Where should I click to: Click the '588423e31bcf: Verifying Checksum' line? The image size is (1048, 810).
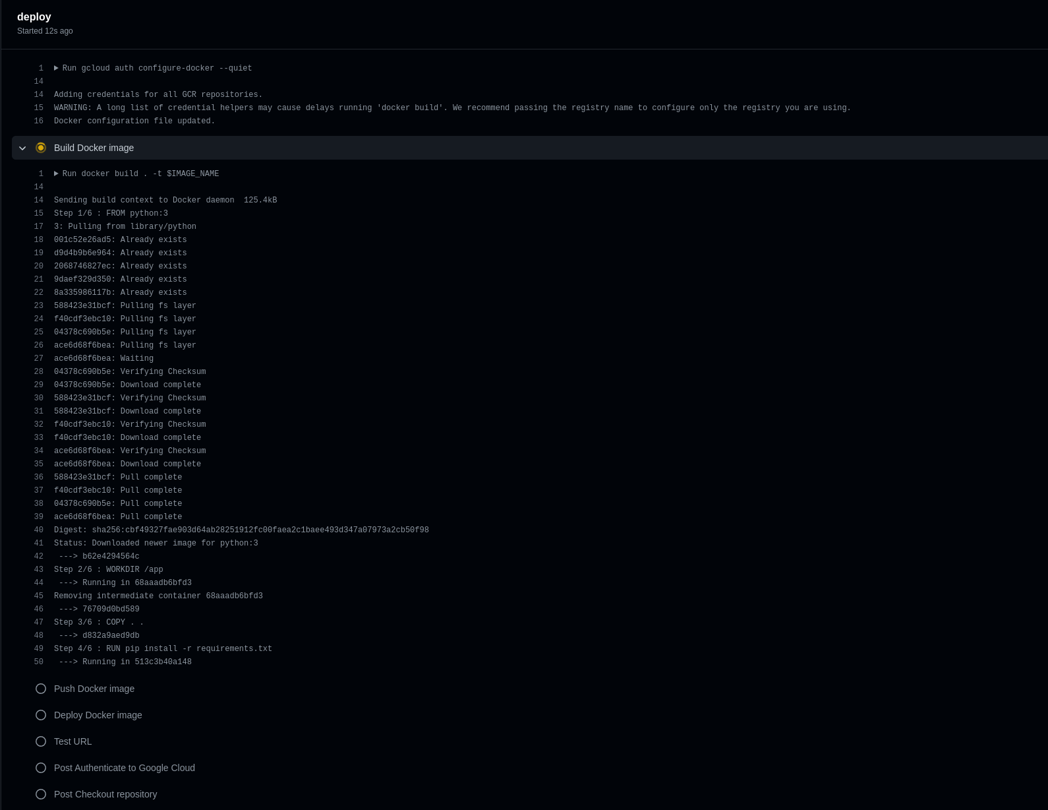tap(130, 398)
